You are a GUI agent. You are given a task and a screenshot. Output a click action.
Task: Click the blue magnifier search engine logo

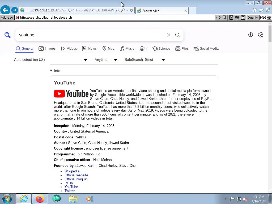tap(7, 35)
